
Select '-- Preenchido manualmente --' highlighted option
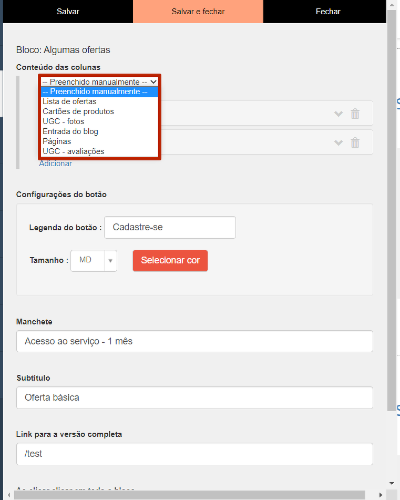95,91
